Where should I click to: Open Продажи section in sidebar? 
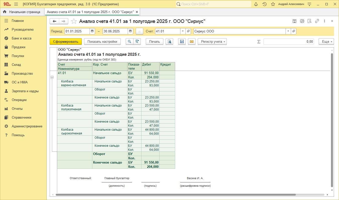click(x=18, y=47)
